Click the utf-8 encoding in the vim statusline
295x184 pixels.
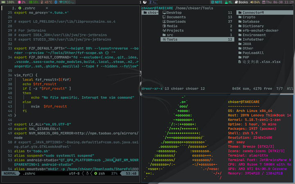tap(74, 173)
